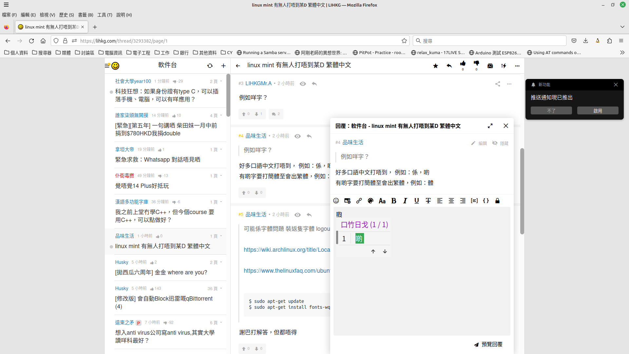Toggle eye icon on post #4
Screen dimensions: 629x354
coord(298,136)
